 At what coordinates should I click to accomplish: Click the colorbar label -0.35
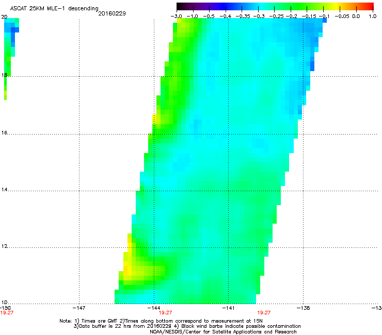(x=243, y=16)
